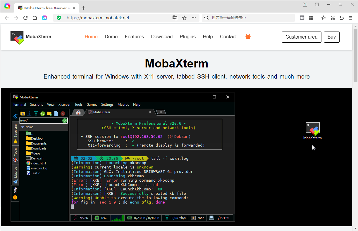358x231 pixels.
Task: Refresh the SFTP folder with green icon
Action: (x=43, y=114)
